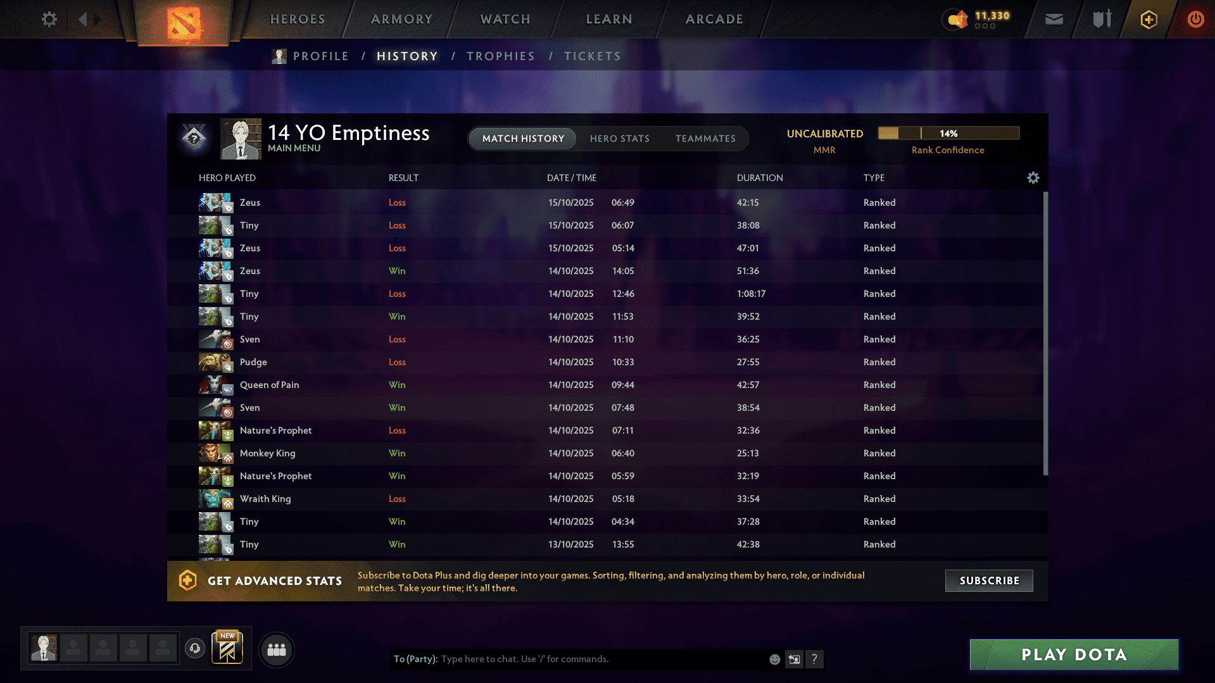Go back with the left arrow
The width and height of the screenshot is (1215, 683).
82,19
